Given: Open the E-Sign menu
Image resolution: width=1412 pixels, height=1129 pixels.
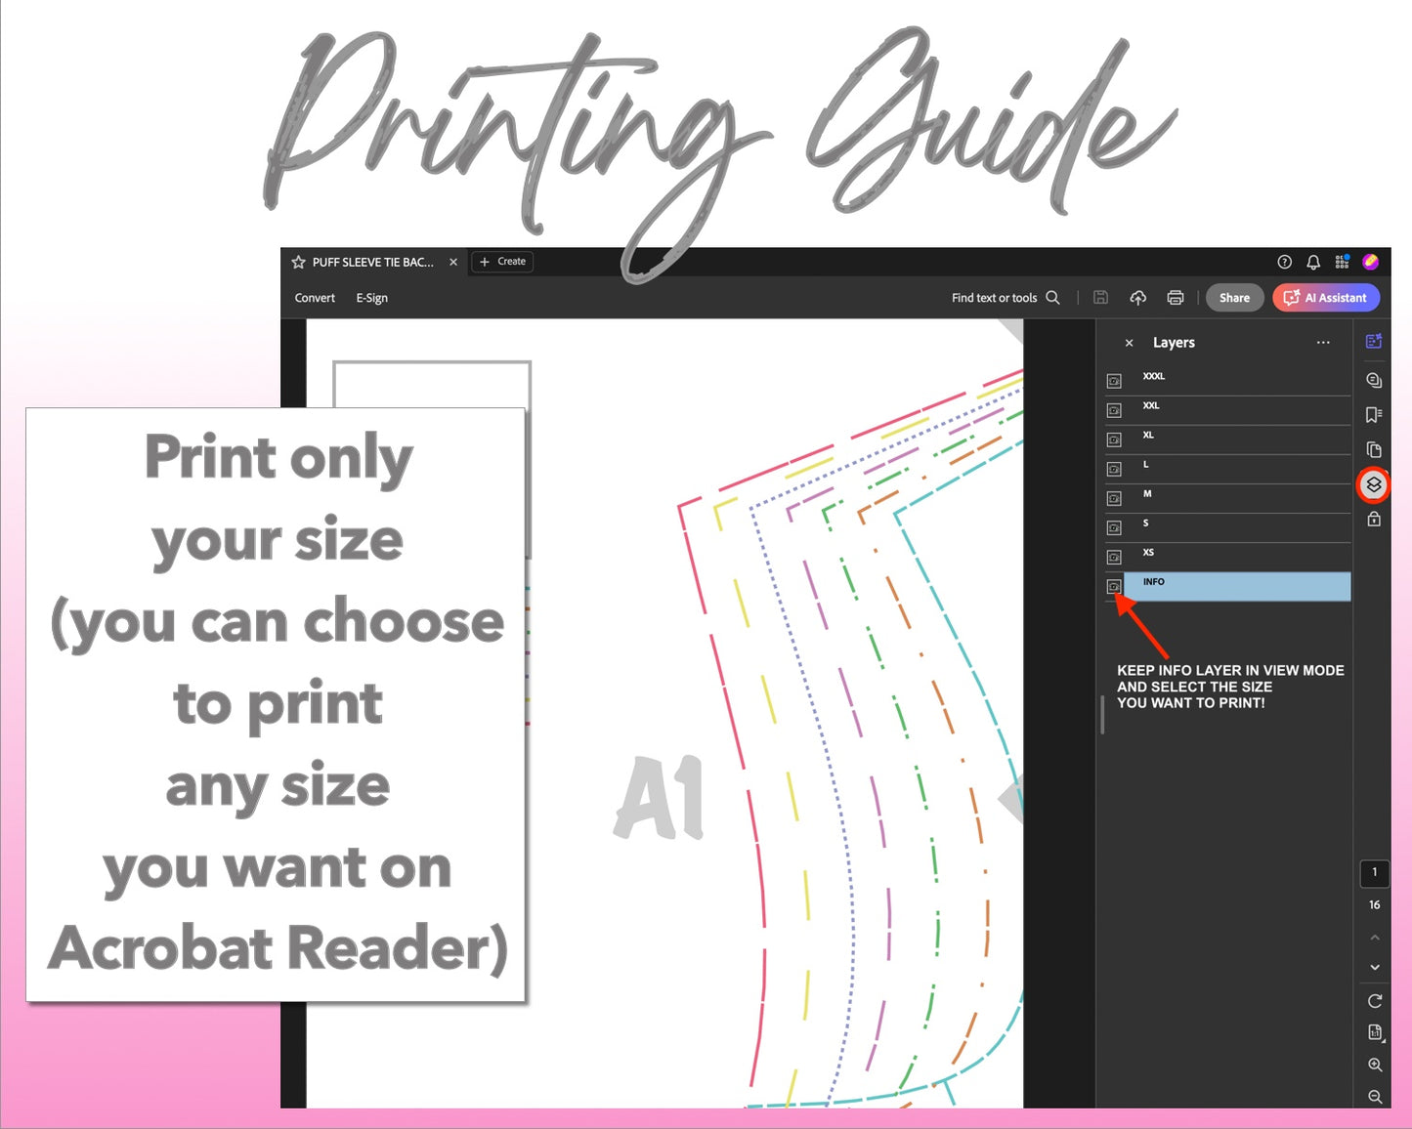Looking at the screenshot, I should tap(371, 298).
